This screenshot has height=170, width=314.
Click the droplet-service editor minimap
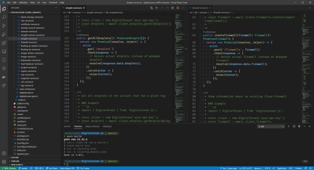point(180,68)
